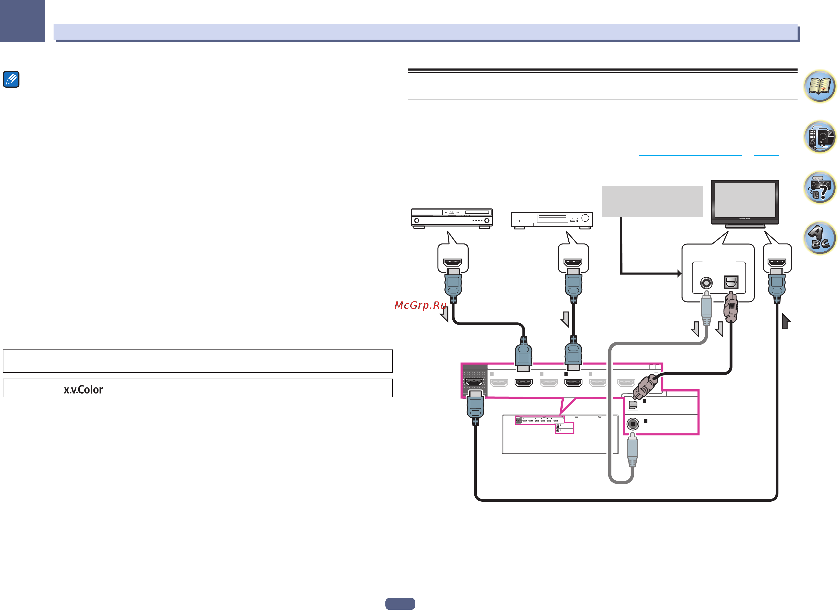Screen dimensions: 838x610
Task: Click the blue pencil note icon
Action: (11, 79)
